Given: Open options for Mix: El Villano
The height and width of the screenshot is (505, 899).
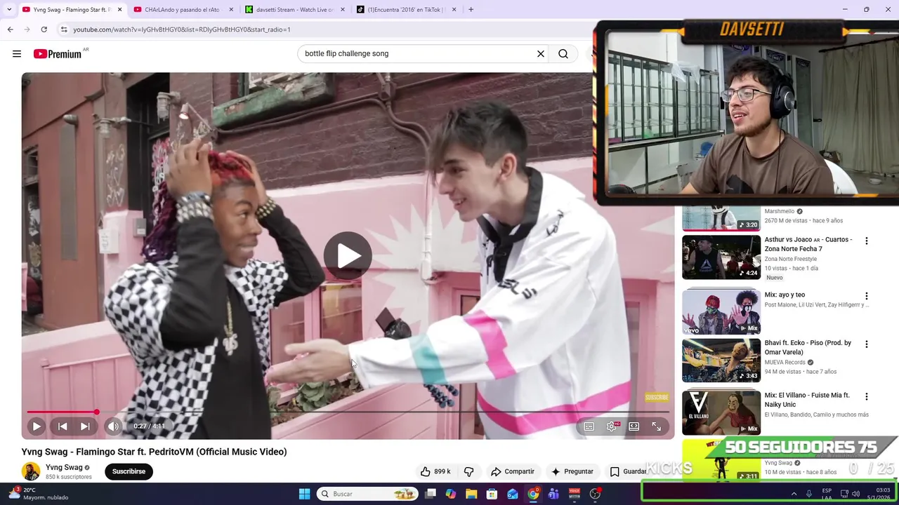Looking at the screenshot, I should click(866, 396).
